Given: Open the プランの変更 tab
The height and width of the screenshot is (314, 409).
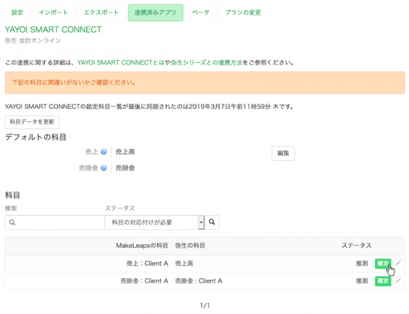Looking at the screenshot, I should tap(243, 13).
